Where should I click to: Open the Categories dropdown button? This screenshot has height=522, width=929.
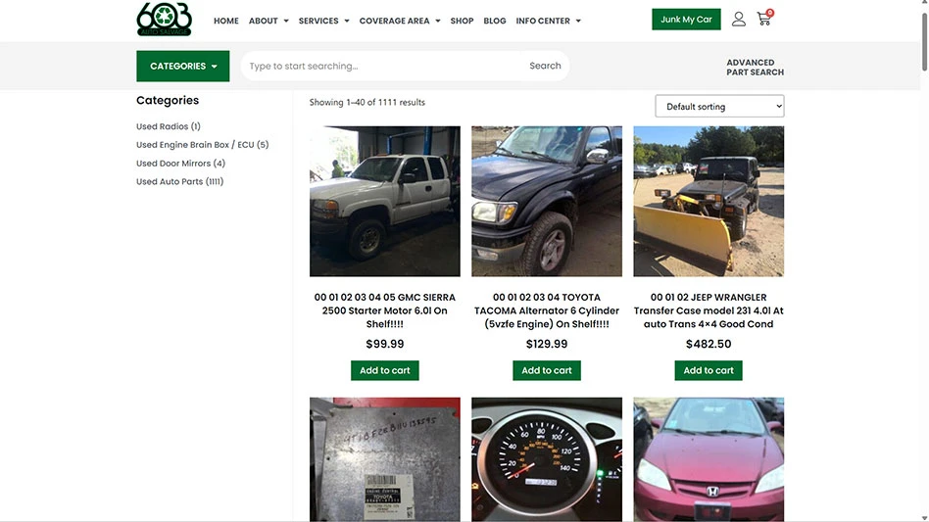click(x=183, y=66)
